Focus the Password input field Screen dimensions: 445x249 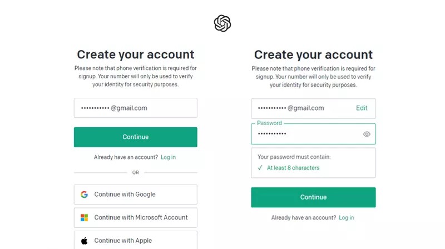(x=306, y=134)
